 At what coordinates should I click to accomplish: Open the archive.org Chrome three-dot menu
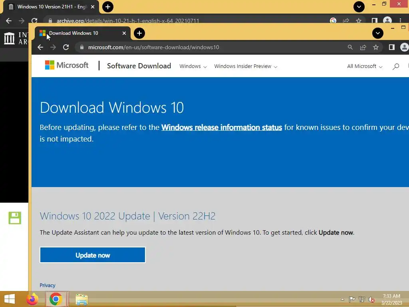[x=400, y=20]
